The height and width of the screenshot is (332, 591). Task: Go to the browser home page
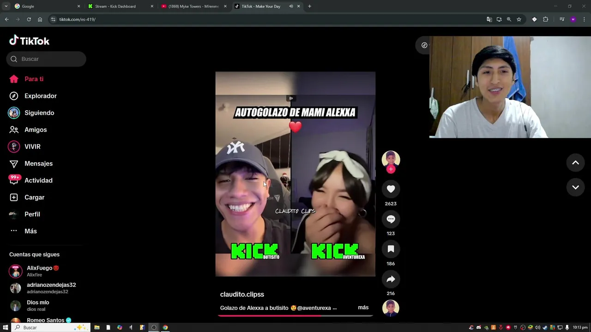[40, 19]
